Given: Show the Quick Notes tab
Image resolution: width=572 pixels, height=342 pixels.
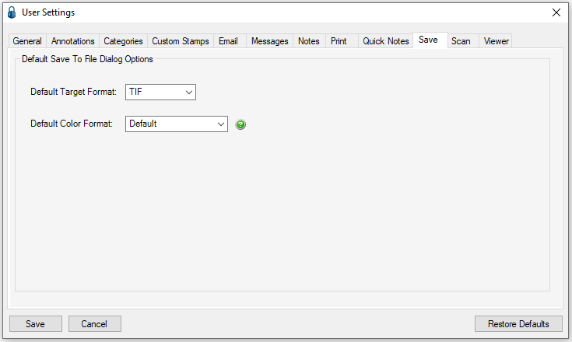Looking at the screenshot, I should 385,40.
